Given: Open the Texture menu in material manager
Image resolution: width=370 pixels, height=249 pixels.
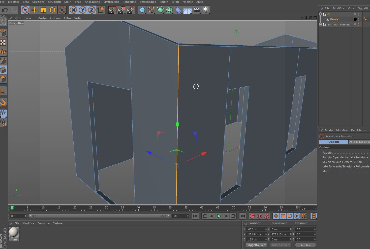Looking at the screenshot, I should (x=58, y=223).
